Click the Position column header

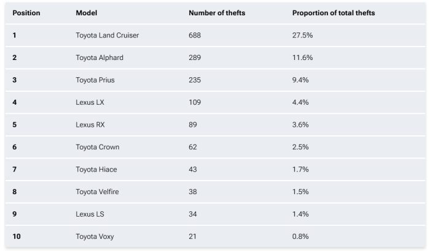click(x=27, y=13)
